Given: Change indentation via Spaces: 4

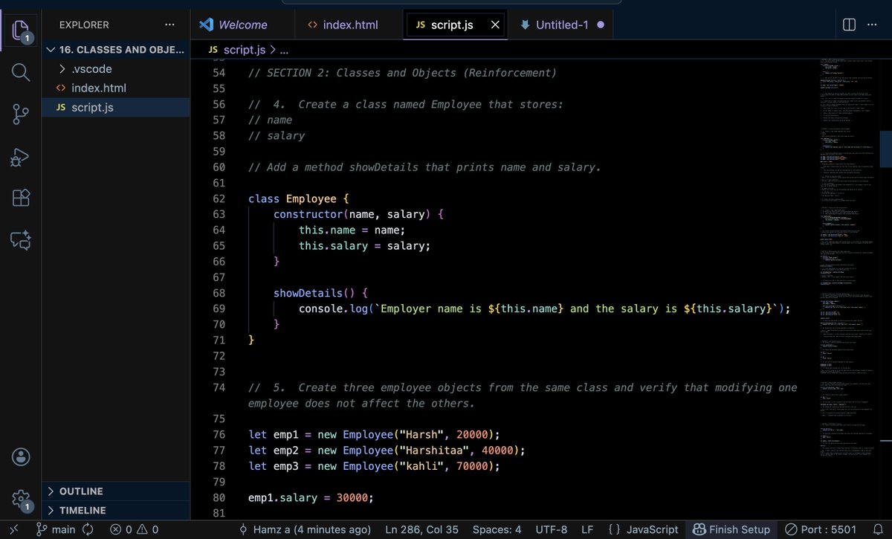Looking at the screenshot, I should tap(497, 529).
